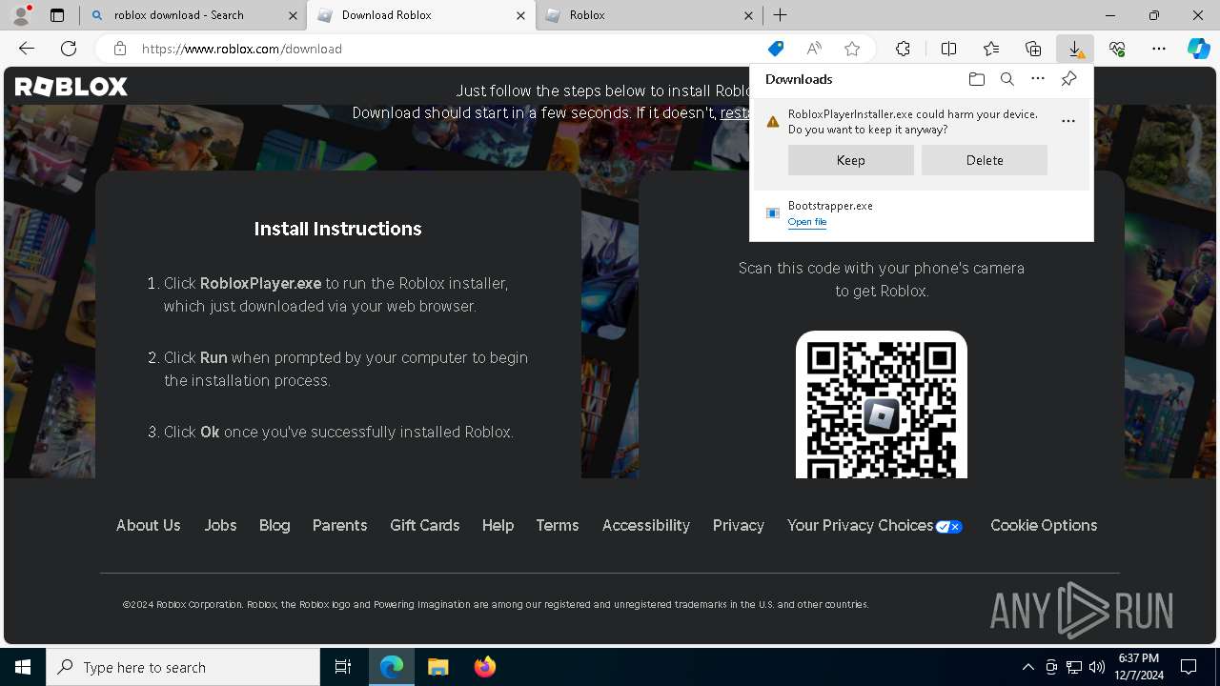Open the Copilot sidebar icon
Image resolution: width=1220 pixels, height=686 pixels.
(x=1199, y=49)
